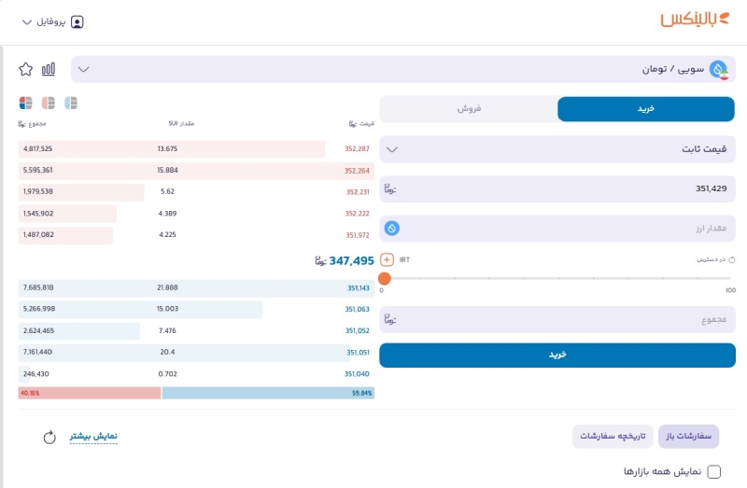Click the orange percentage slider handle
Image resolution: width=747 pixels, height=488 pixels.
385,278
